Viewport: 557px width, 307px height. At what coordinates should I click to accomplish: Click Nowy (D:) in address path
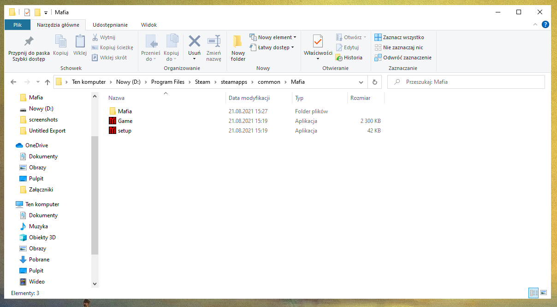pyautogui.click(x=128, y=82)
